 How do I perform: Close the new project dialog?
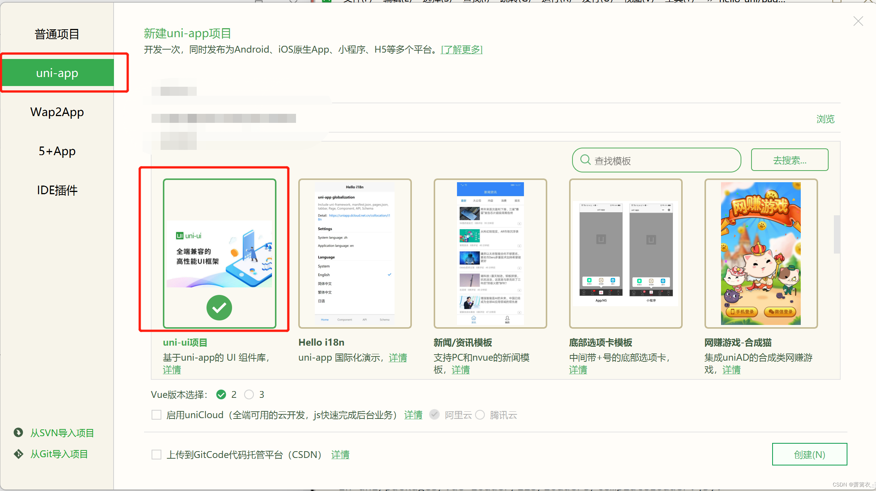[x=858, y=21]
